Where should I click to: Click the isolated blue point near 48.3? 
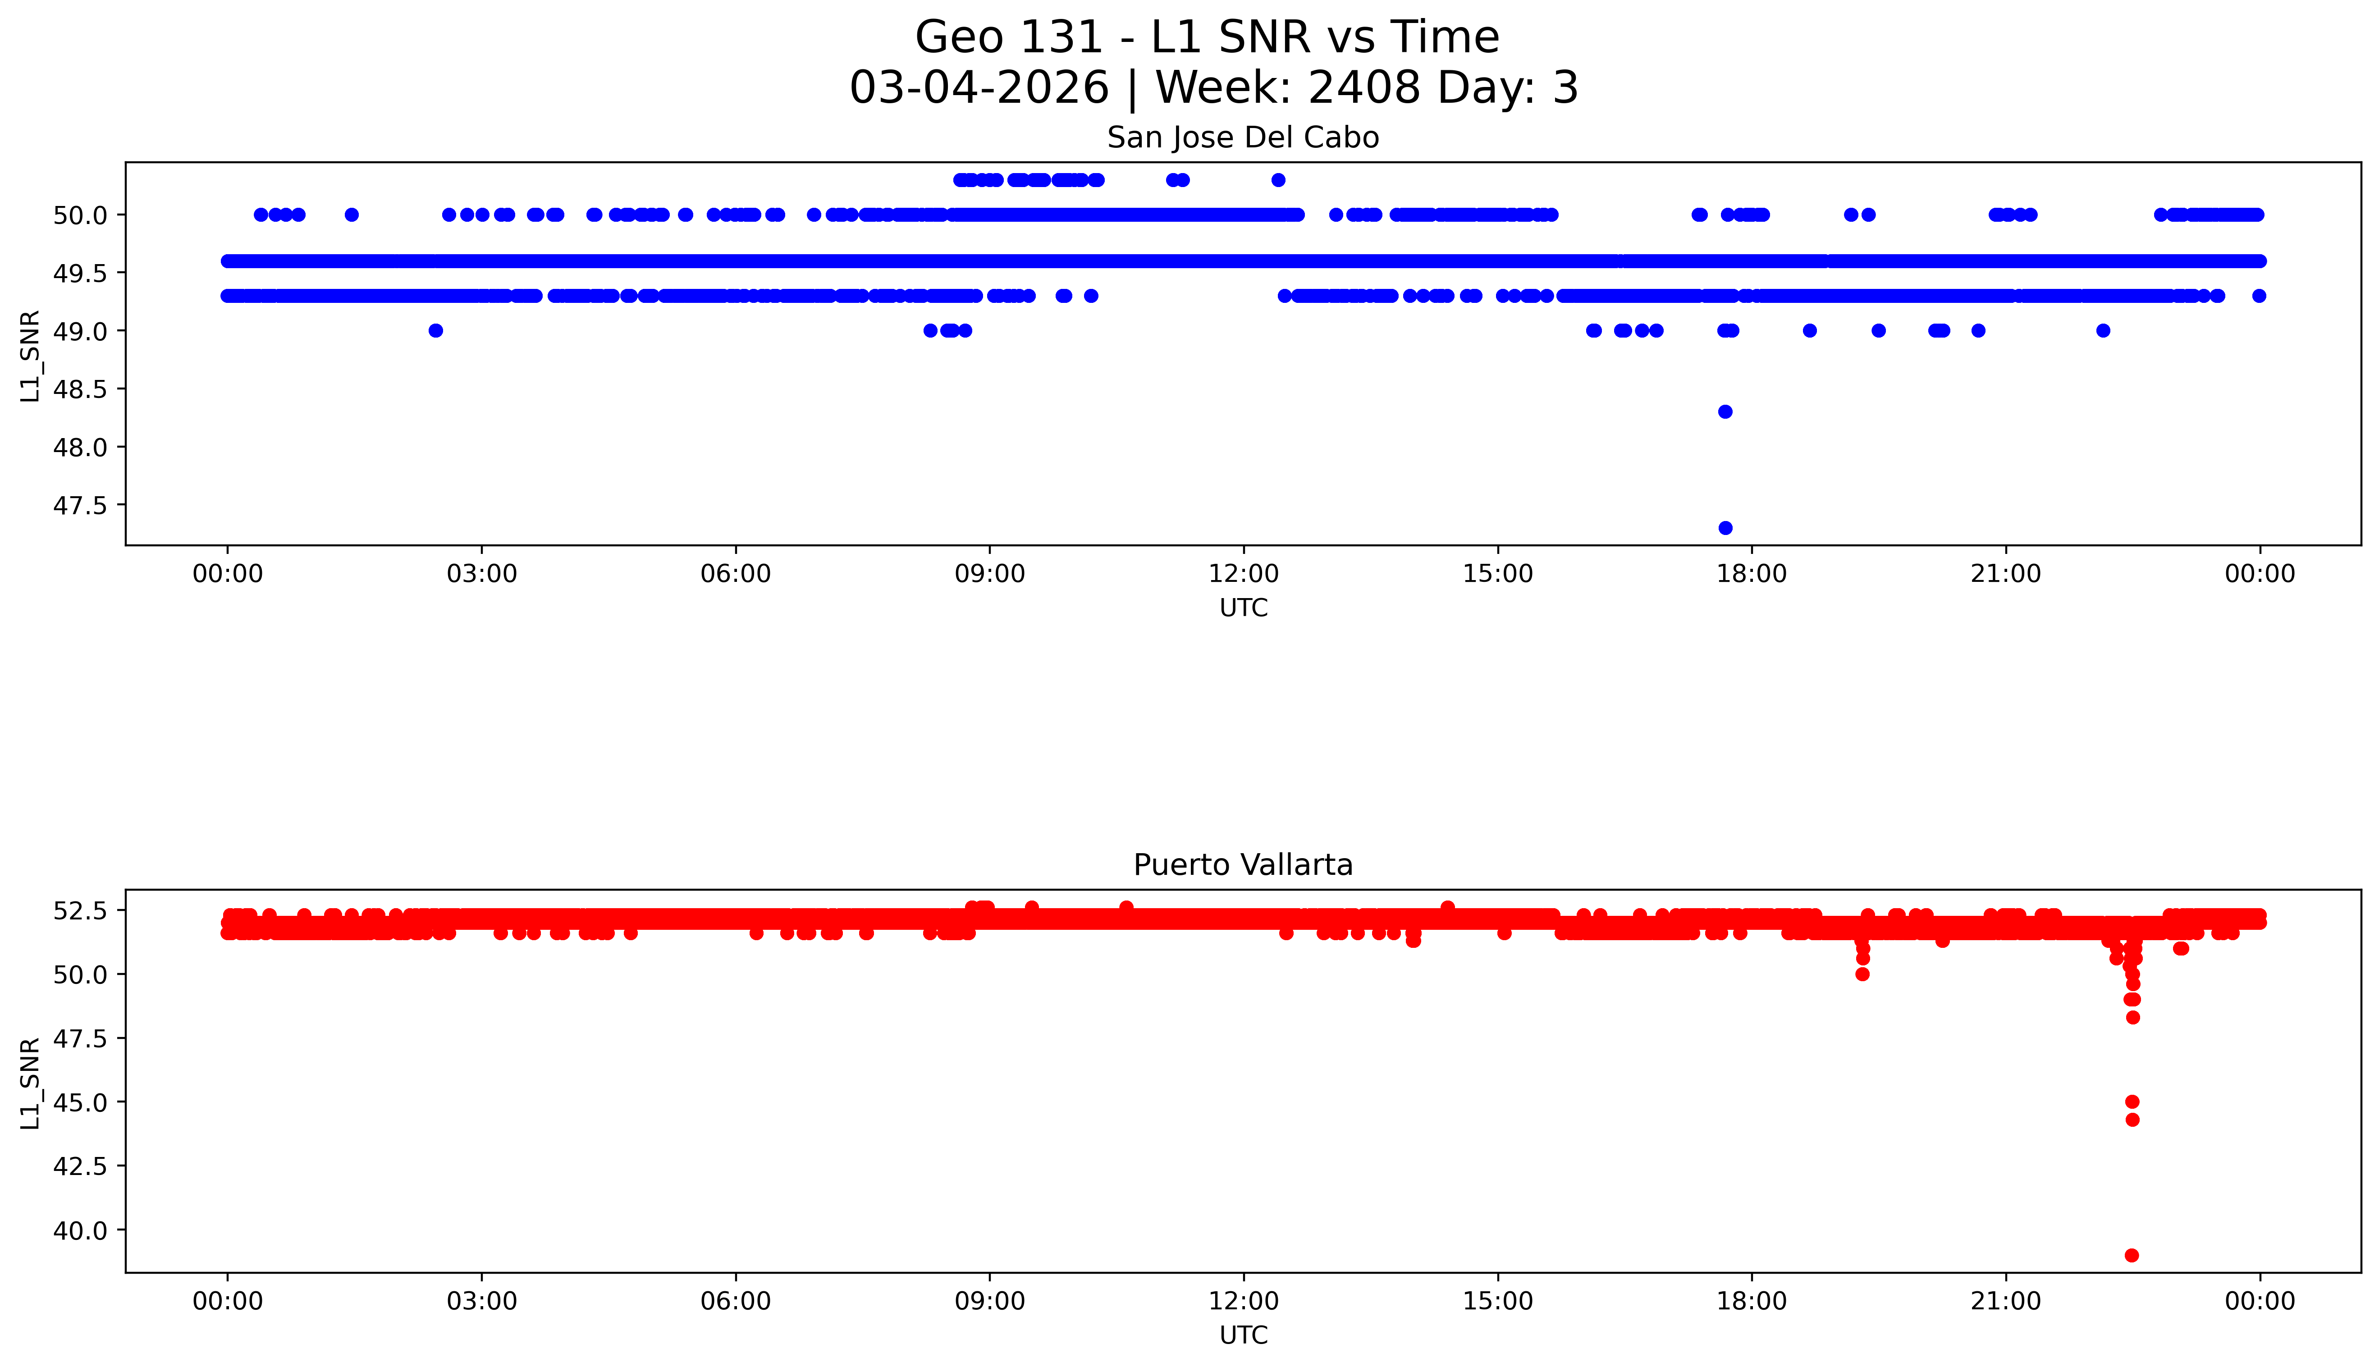tap(1725, 412)
